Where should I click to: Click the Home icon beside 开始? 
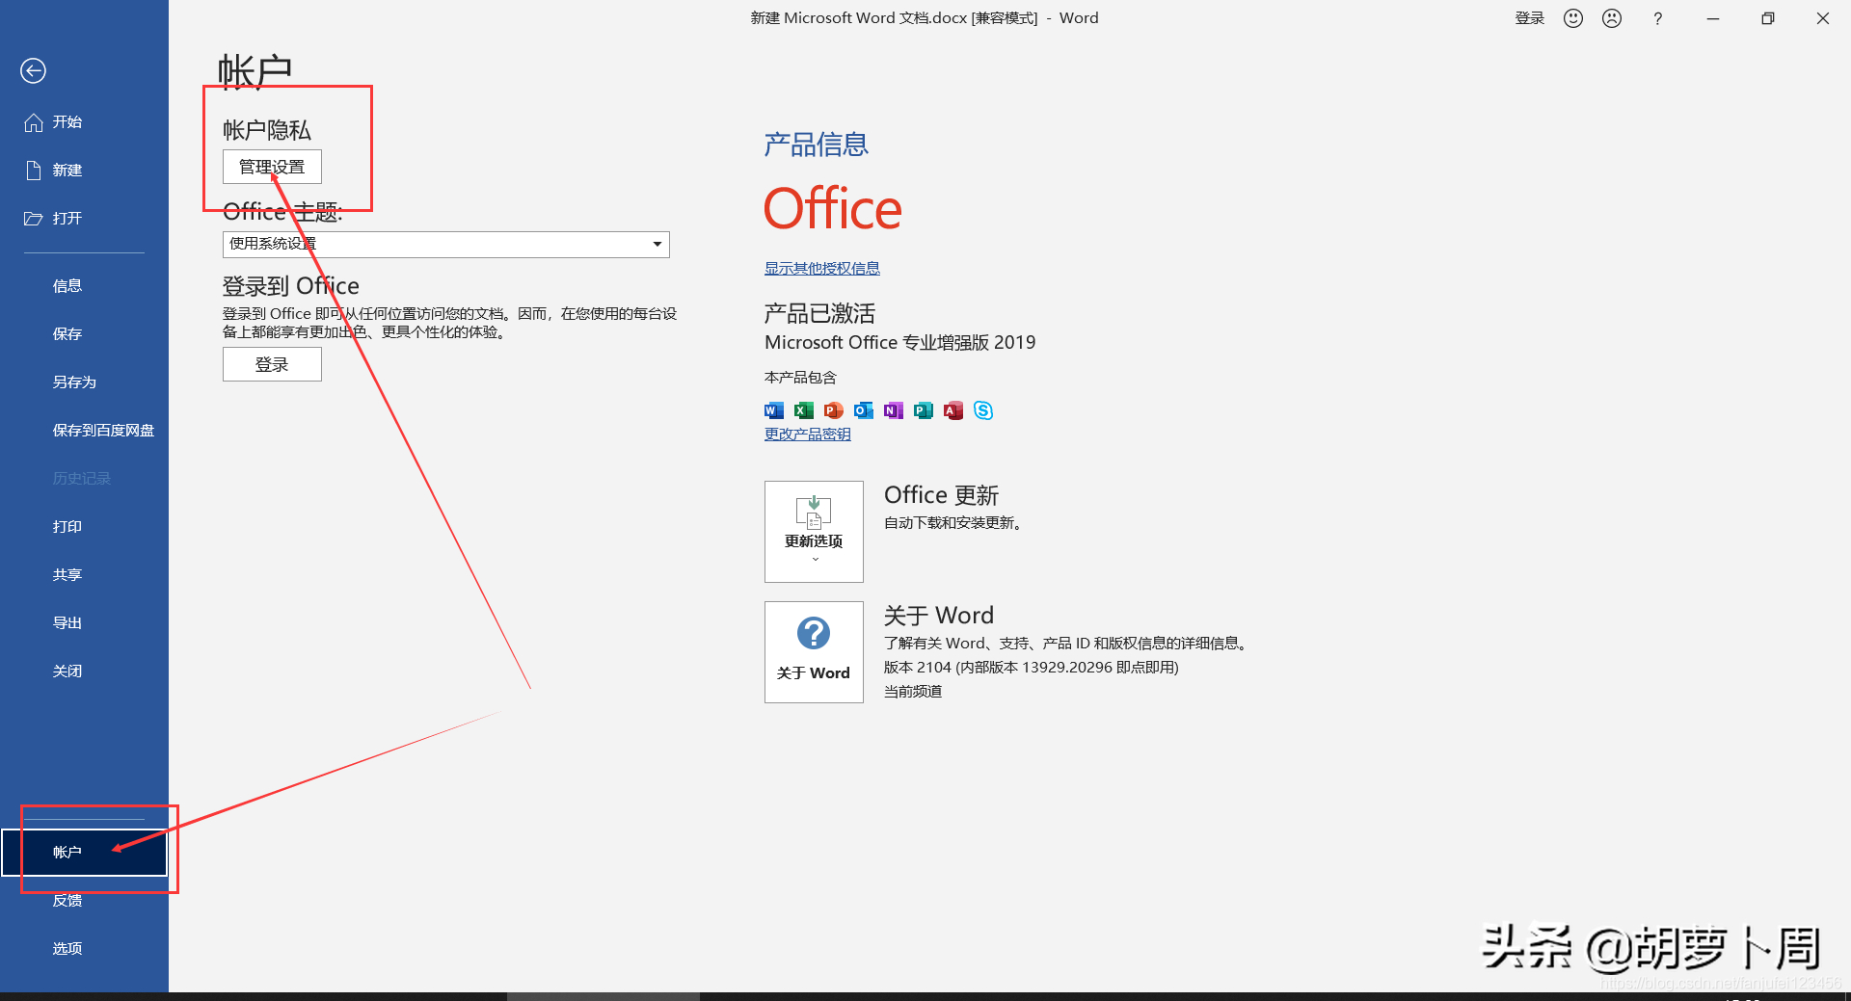pyautogui.click(x=34, y=122)
